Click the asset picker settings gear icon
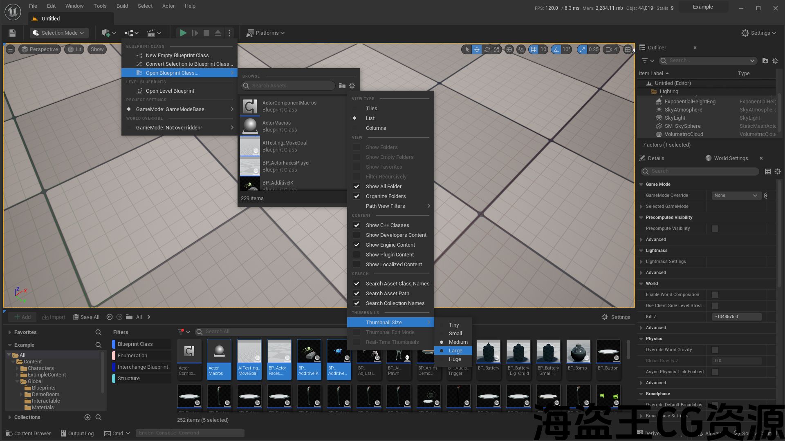Image resolution: width=785 pixels, height=441 pixels. (x=352, y=86)
